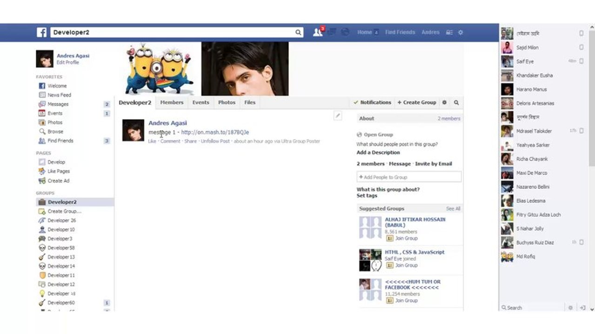Open Events in left sidebar
The height and width of the screenshot is (334, 595).
[54, 113]
